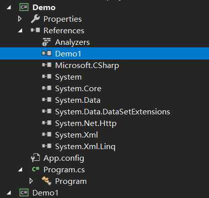Click the Microsoft.CSharp reference icon
The image size is (209, 198).
(x=46, y=65)
